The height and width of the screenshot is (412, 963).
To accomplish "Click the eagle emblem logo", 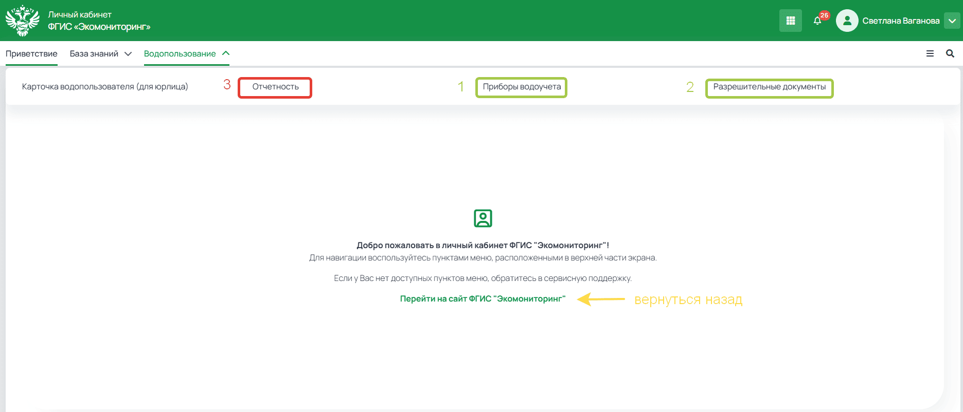I will [x=22, y=21].
